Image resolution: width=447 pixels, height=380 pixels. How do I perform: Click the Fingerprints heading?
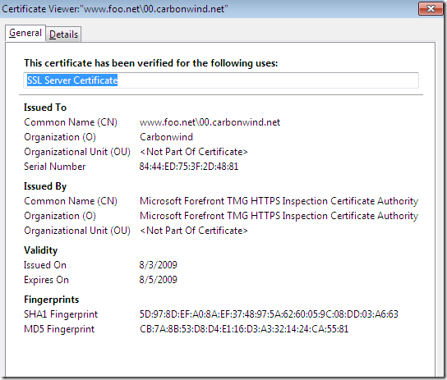[x=52, y=300]
